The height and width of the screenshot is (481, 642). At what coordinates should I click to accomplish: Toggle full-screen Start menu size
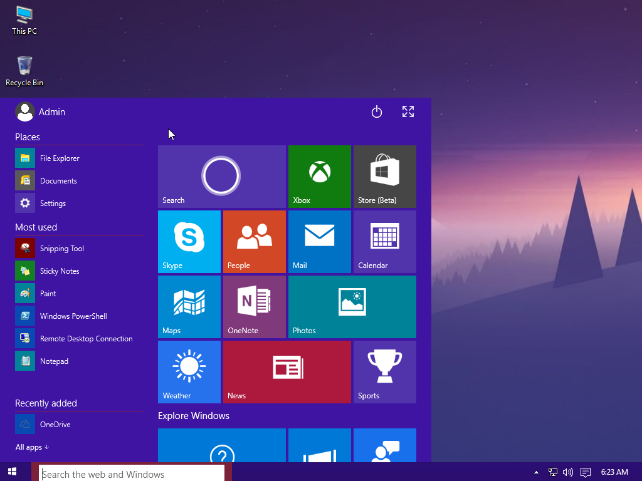(x=408, y=112)
